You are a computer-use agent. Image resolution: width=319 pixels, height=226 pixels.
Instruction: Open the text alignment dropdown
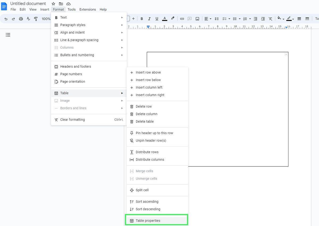coord(208,19)
